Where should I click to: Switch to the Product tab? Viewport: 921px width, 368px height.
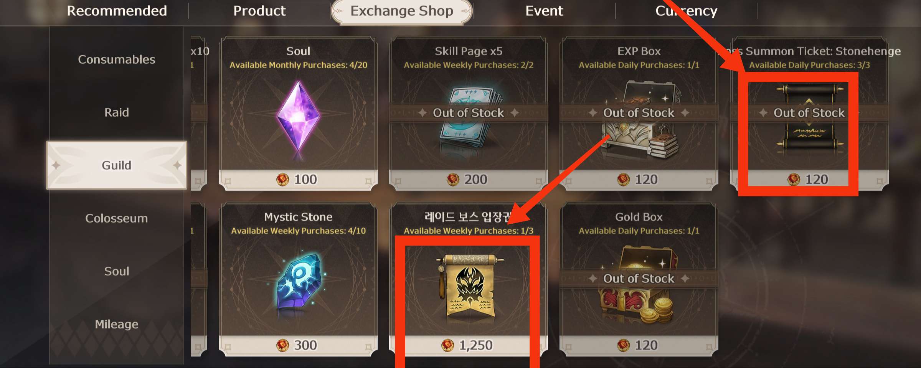[x=259, y=11]
